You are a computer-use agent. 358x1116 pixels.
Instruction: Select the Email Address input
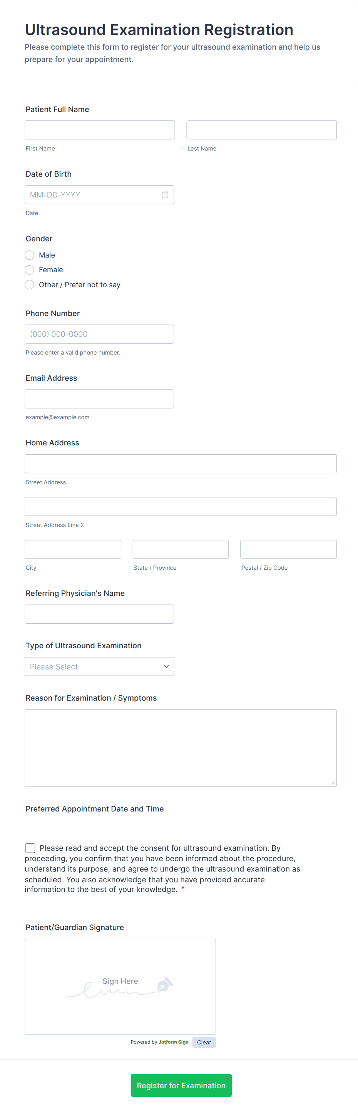coord(99,398)
